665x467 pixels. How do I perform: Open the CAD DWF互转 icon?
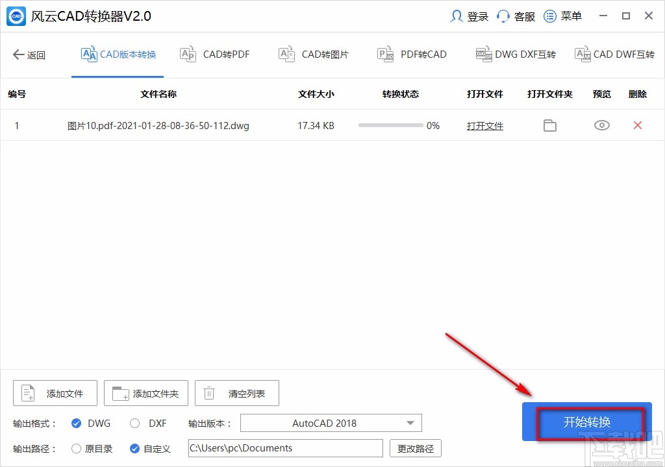pyautogui.click(x=583, y=54)
